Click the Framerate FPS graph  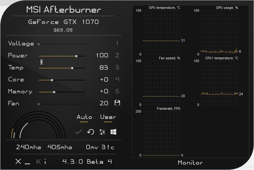[x=161, y=133]
